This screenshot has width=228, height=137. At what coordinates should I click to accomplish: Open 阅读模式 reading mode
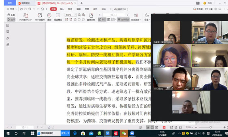(58, 15)
